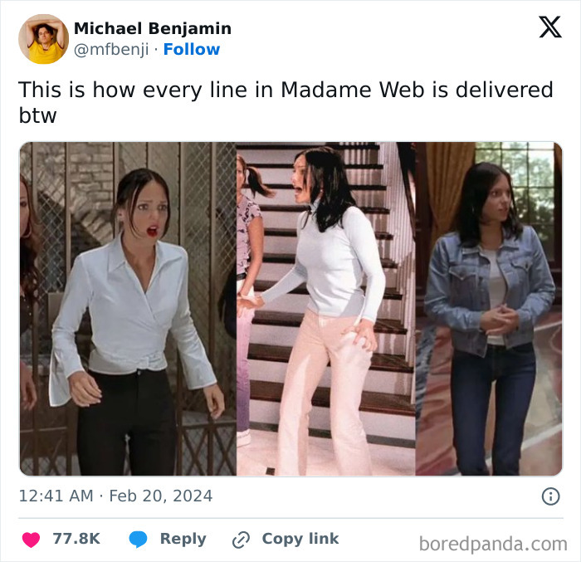Viewport: 581px width, 562px height.
Task: Follow the @mfbenji account
Action: (x=192, y=49)
